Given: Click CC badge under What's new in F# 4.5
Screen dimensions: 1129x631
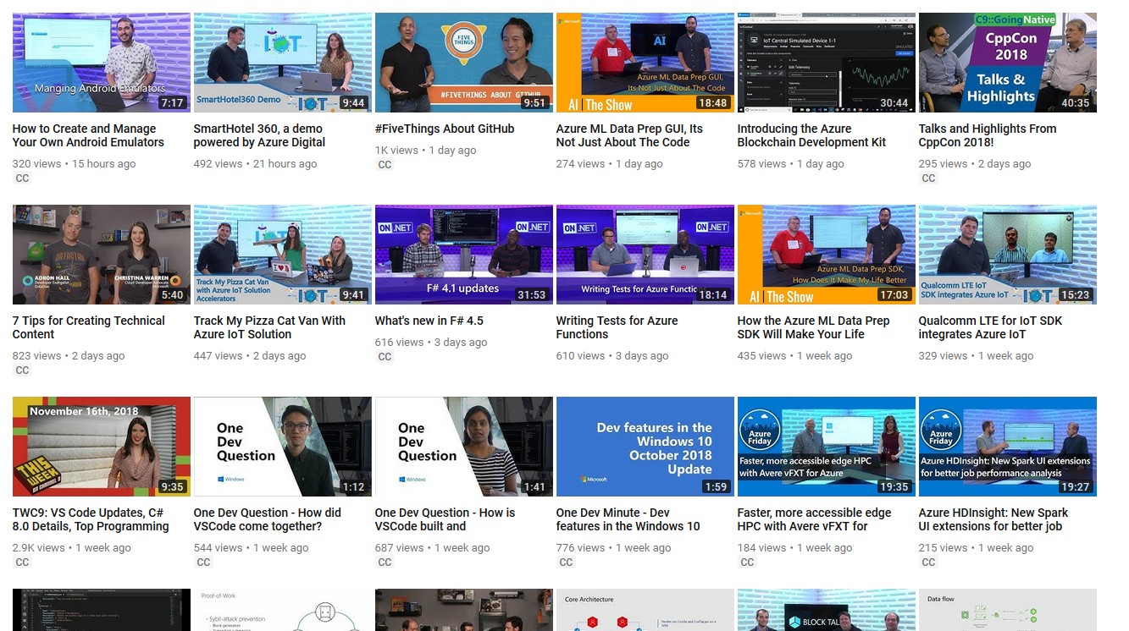Looking at the screenshot, I should (x=385, y=357).
